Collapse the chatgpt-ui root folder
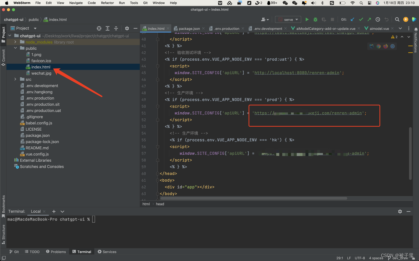The height and width of the screenshot is (261, 419). (x=9, y=36)
